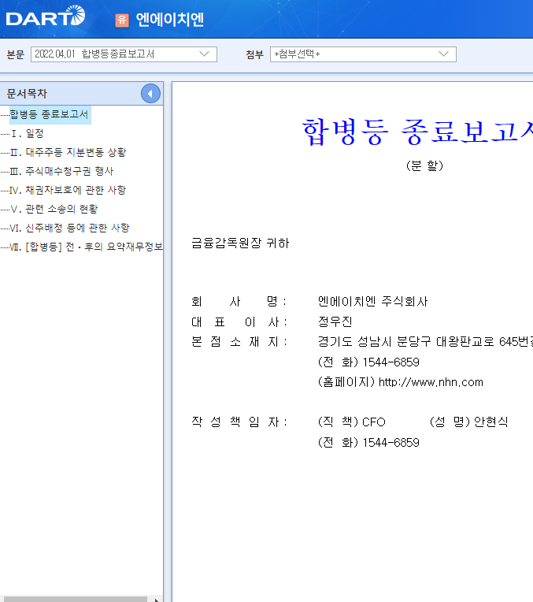Open section Ⅳ. 채권자보호에 관한 사항
This screenshot has height=602, width=533.
[68, 190]
